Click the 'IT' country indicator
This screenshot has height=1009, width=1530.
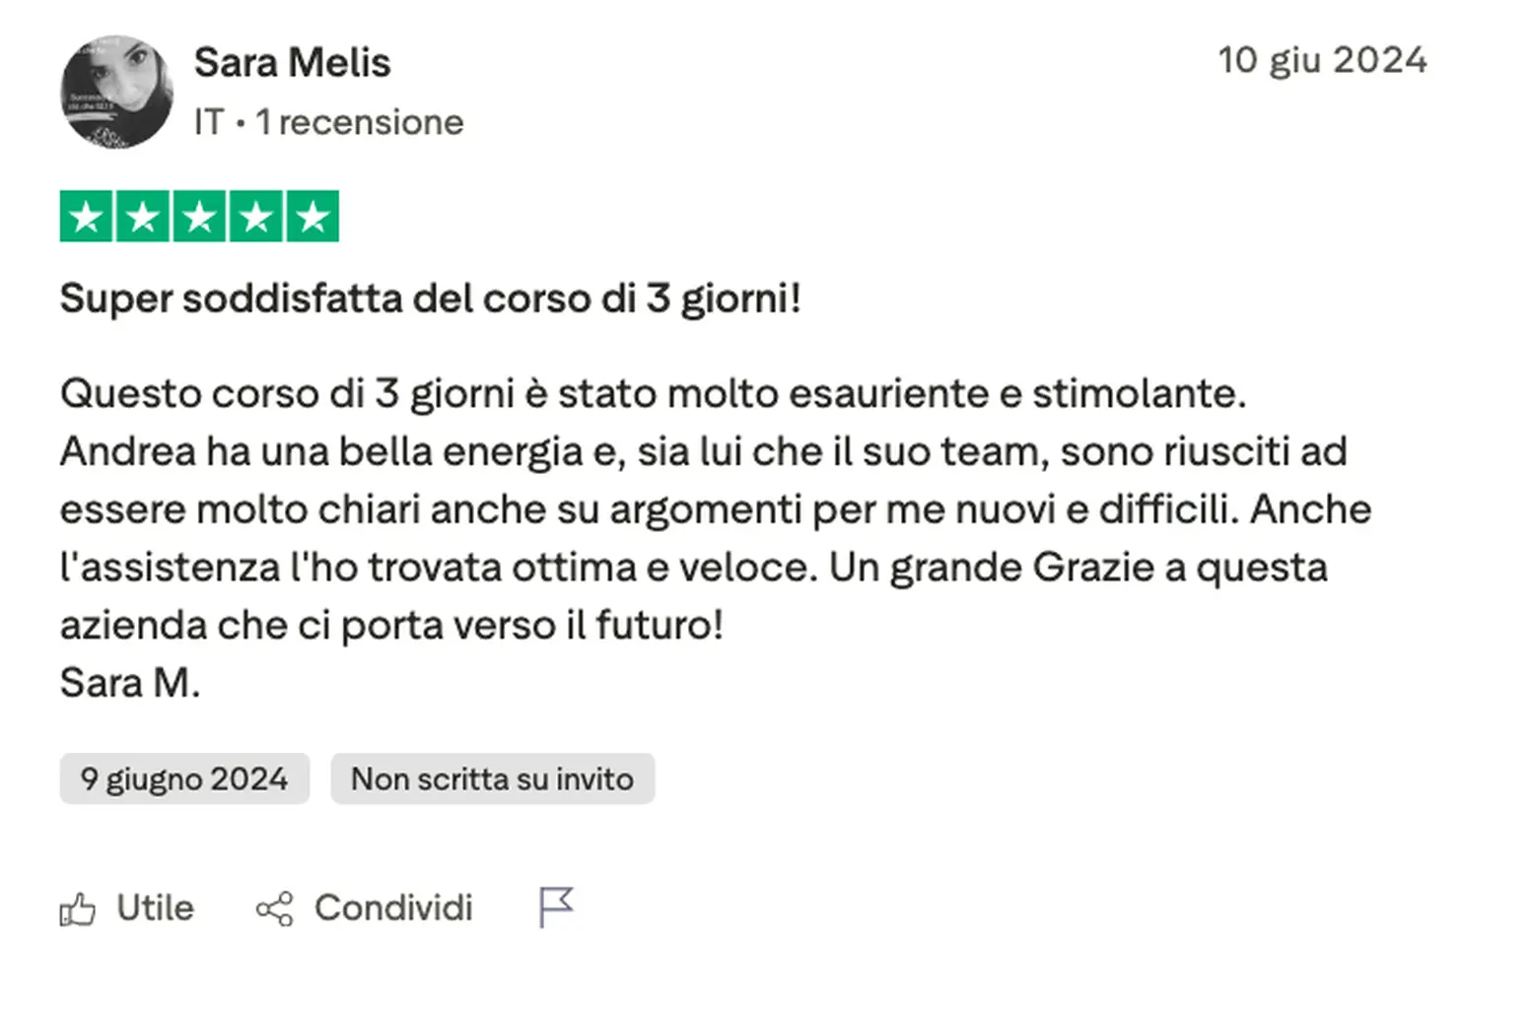[208, 123]
